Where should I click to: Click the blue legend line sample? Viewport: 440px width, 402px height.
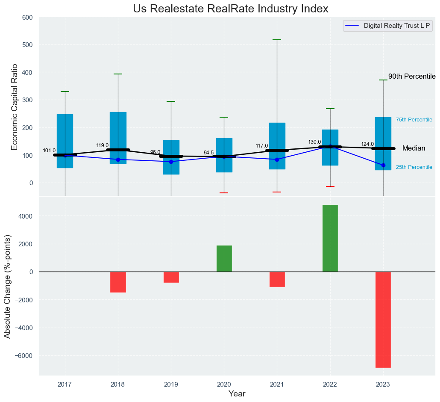coord(353,26)
